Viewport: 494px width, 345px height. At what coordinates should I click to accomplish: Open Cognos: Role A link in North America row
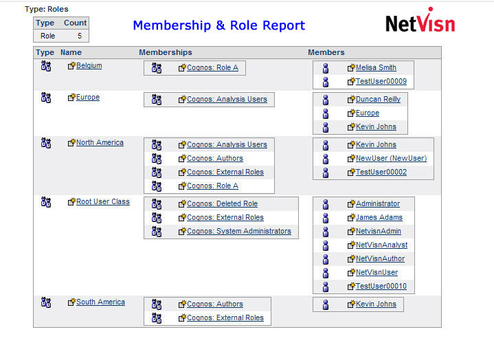point(213,186)
